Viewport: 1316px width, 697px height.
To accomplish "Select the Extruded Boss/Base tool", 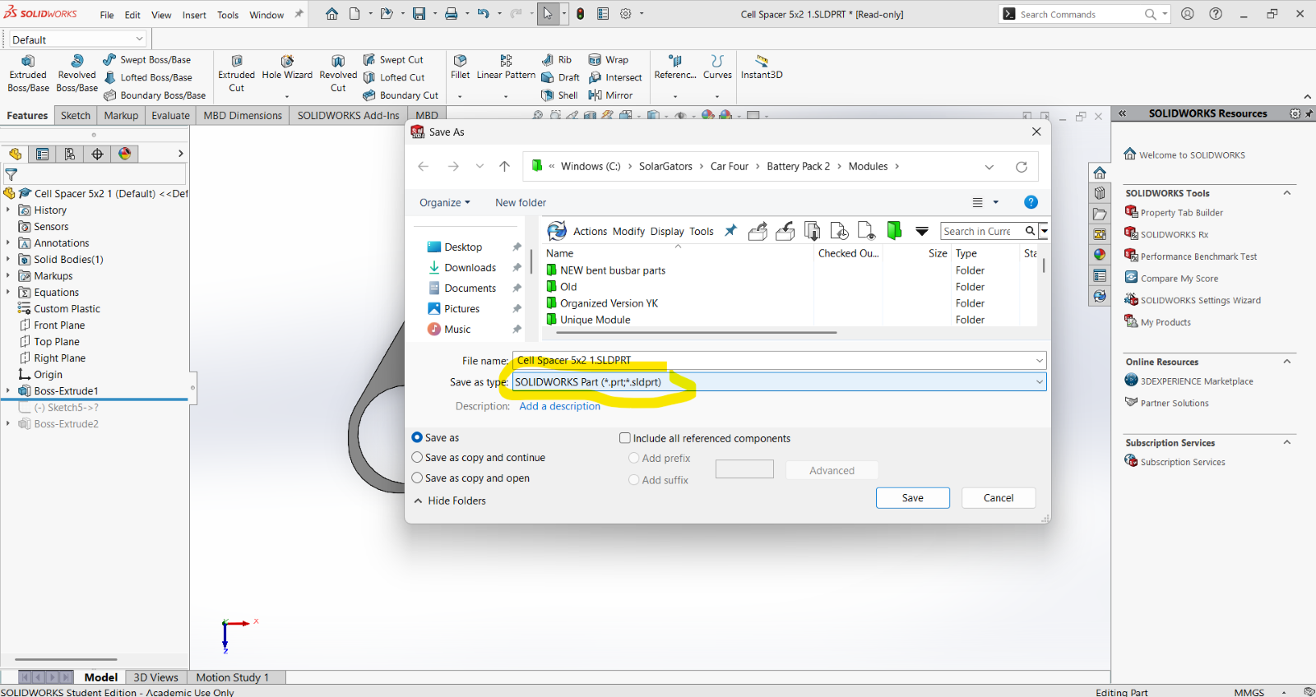I will pyautogui.click(x=28, y=74).
